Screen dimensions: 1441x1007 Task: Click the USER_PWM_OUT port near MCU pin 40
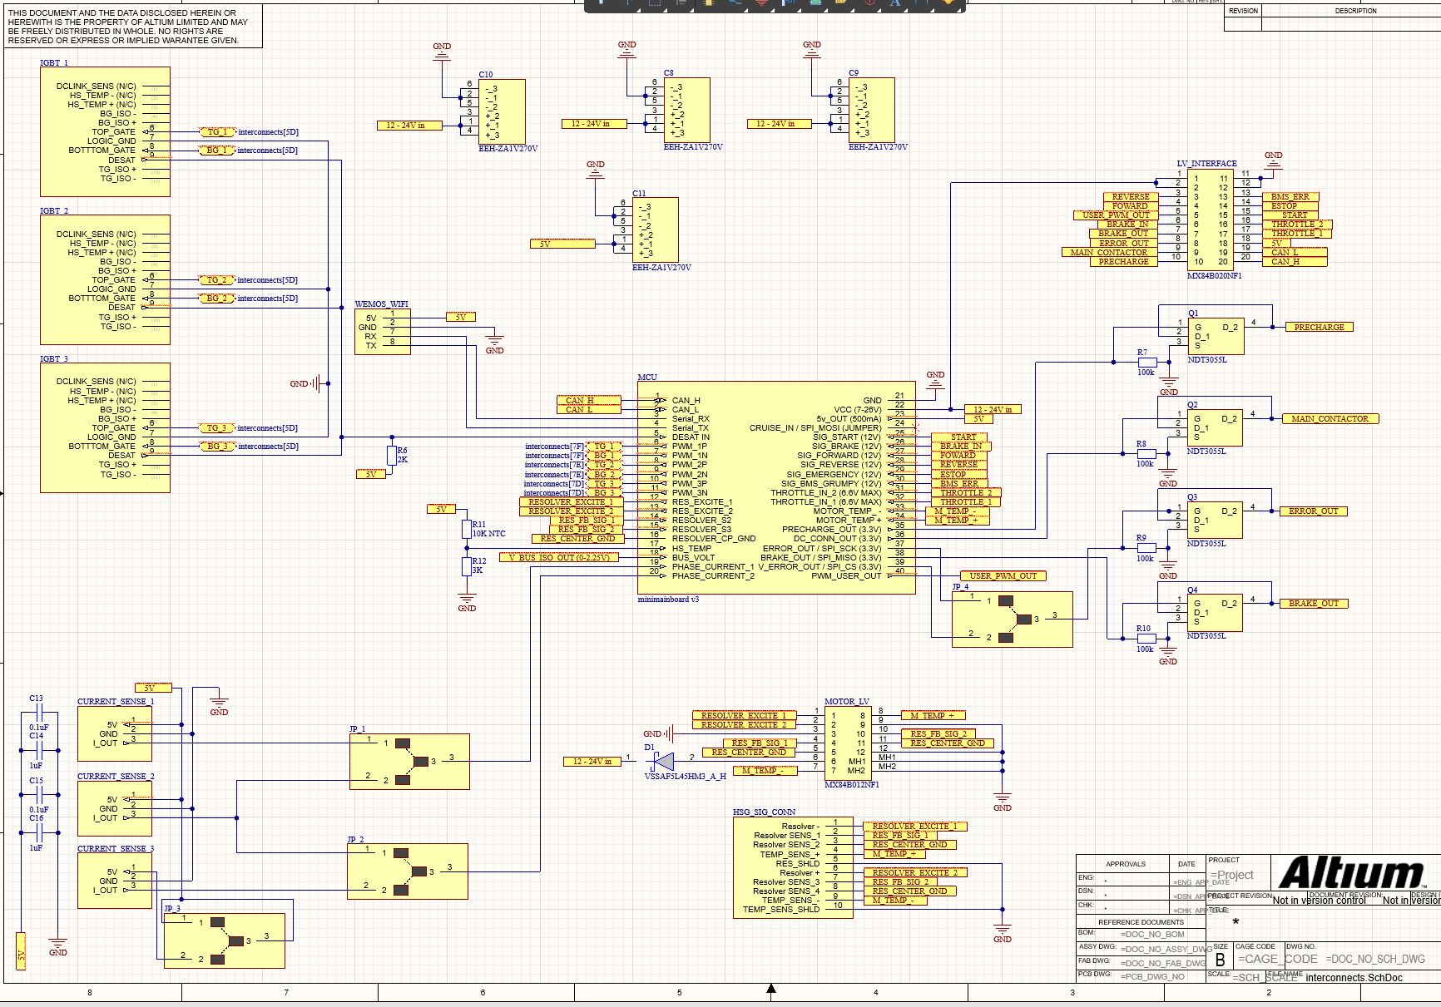(1003, 575)
